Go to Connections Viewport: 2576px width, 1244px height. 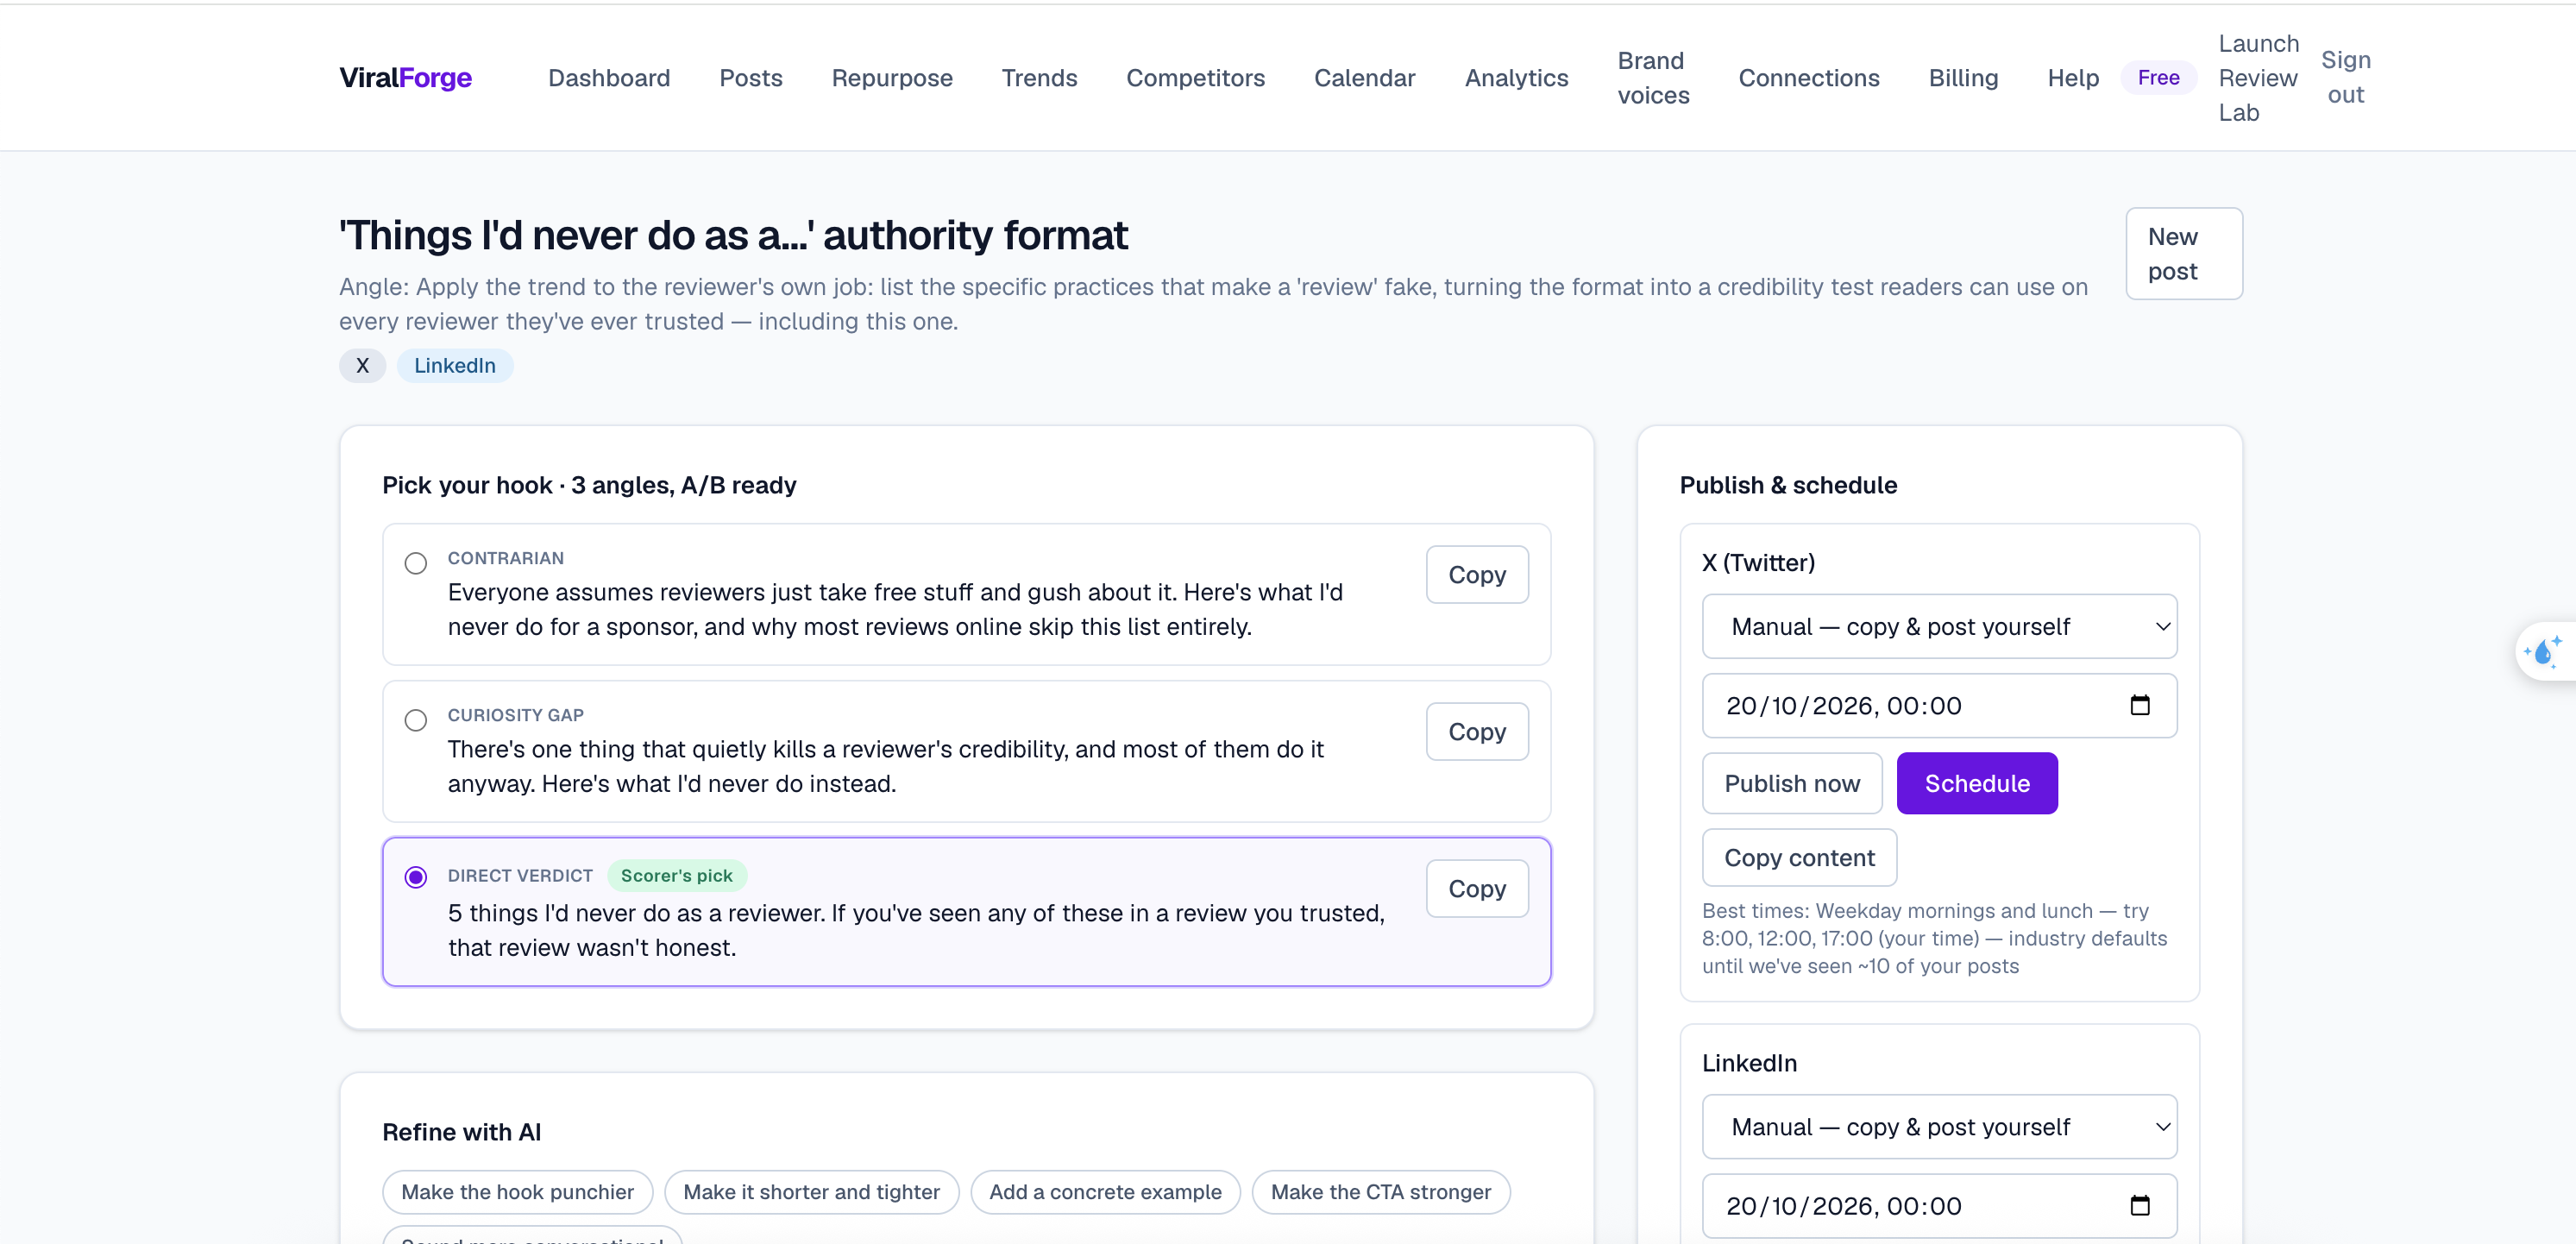(1808, 77)
